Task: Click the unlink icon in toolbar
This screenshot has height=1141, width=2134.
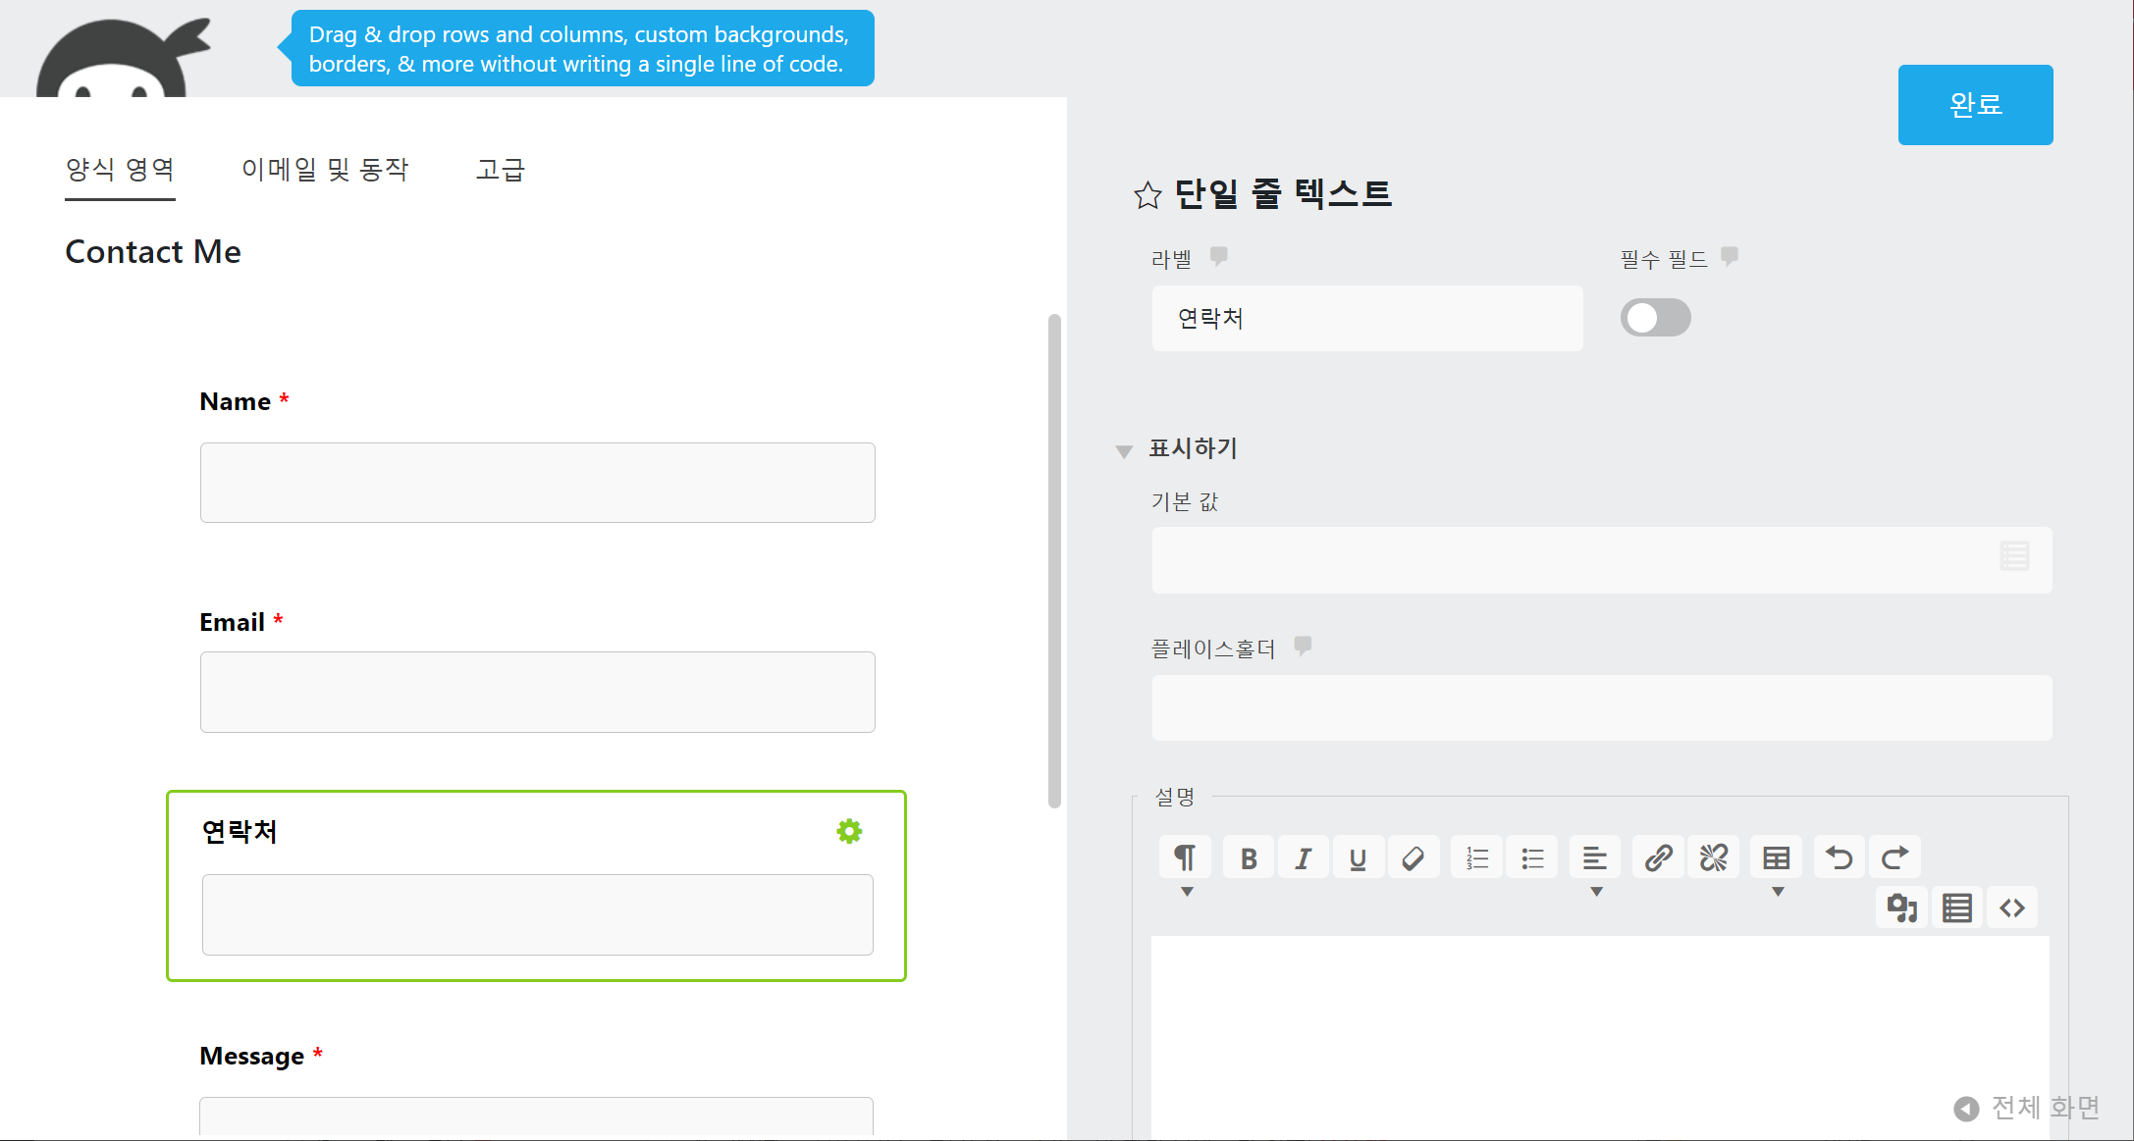Action: coord(1713,858)
